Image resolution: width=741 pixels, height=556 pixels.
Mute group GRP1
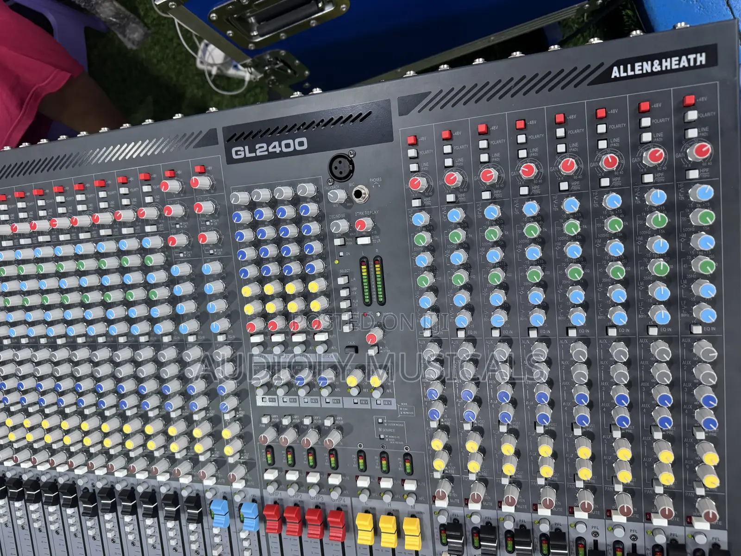click(x=271, y=474)
